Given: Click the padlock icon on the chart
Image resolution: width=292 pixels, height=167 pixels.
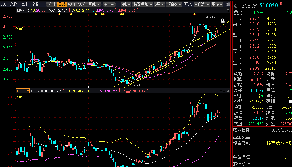Looking at the screenshot, I should point(223,21).
